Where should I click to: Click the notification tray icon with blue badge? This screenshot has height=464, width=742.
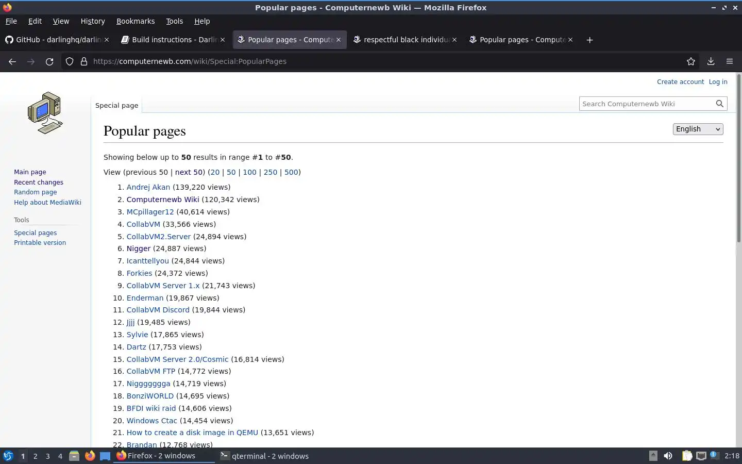(x=714, y=455)
